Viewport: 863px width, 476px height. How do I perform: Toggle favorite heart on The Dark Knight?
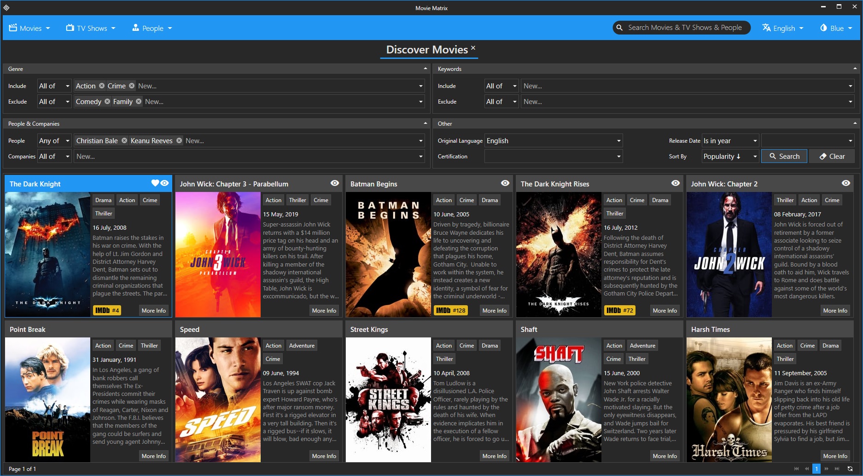click(x=155, y=183)
